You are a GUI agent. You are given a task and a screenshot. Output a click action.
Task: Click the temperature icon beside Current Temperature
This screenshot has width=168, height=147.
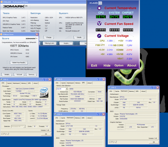(x=99, y=8)
